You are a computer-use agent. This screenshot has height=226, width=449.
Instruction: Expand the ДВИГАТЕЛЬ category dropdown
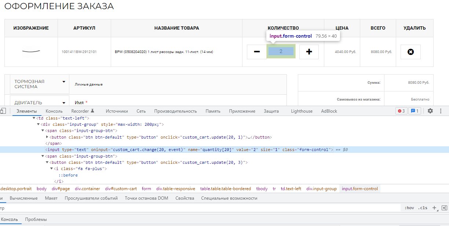point(64,103)
